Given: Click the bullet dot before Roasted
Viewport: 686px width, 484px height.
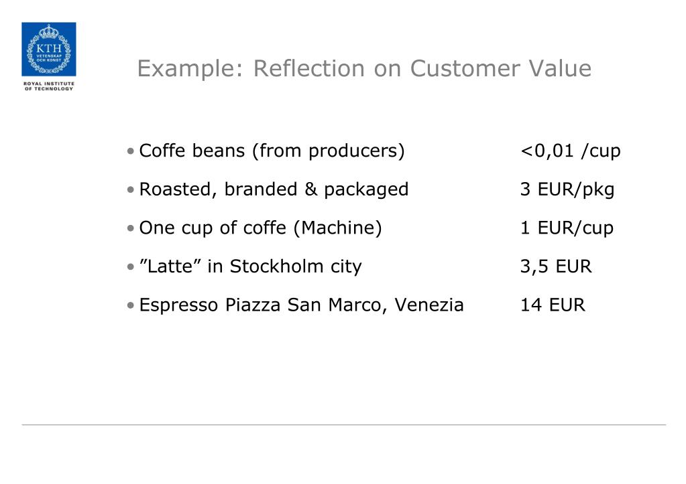Looking at the screenshot, I should [x=130, y=189].
